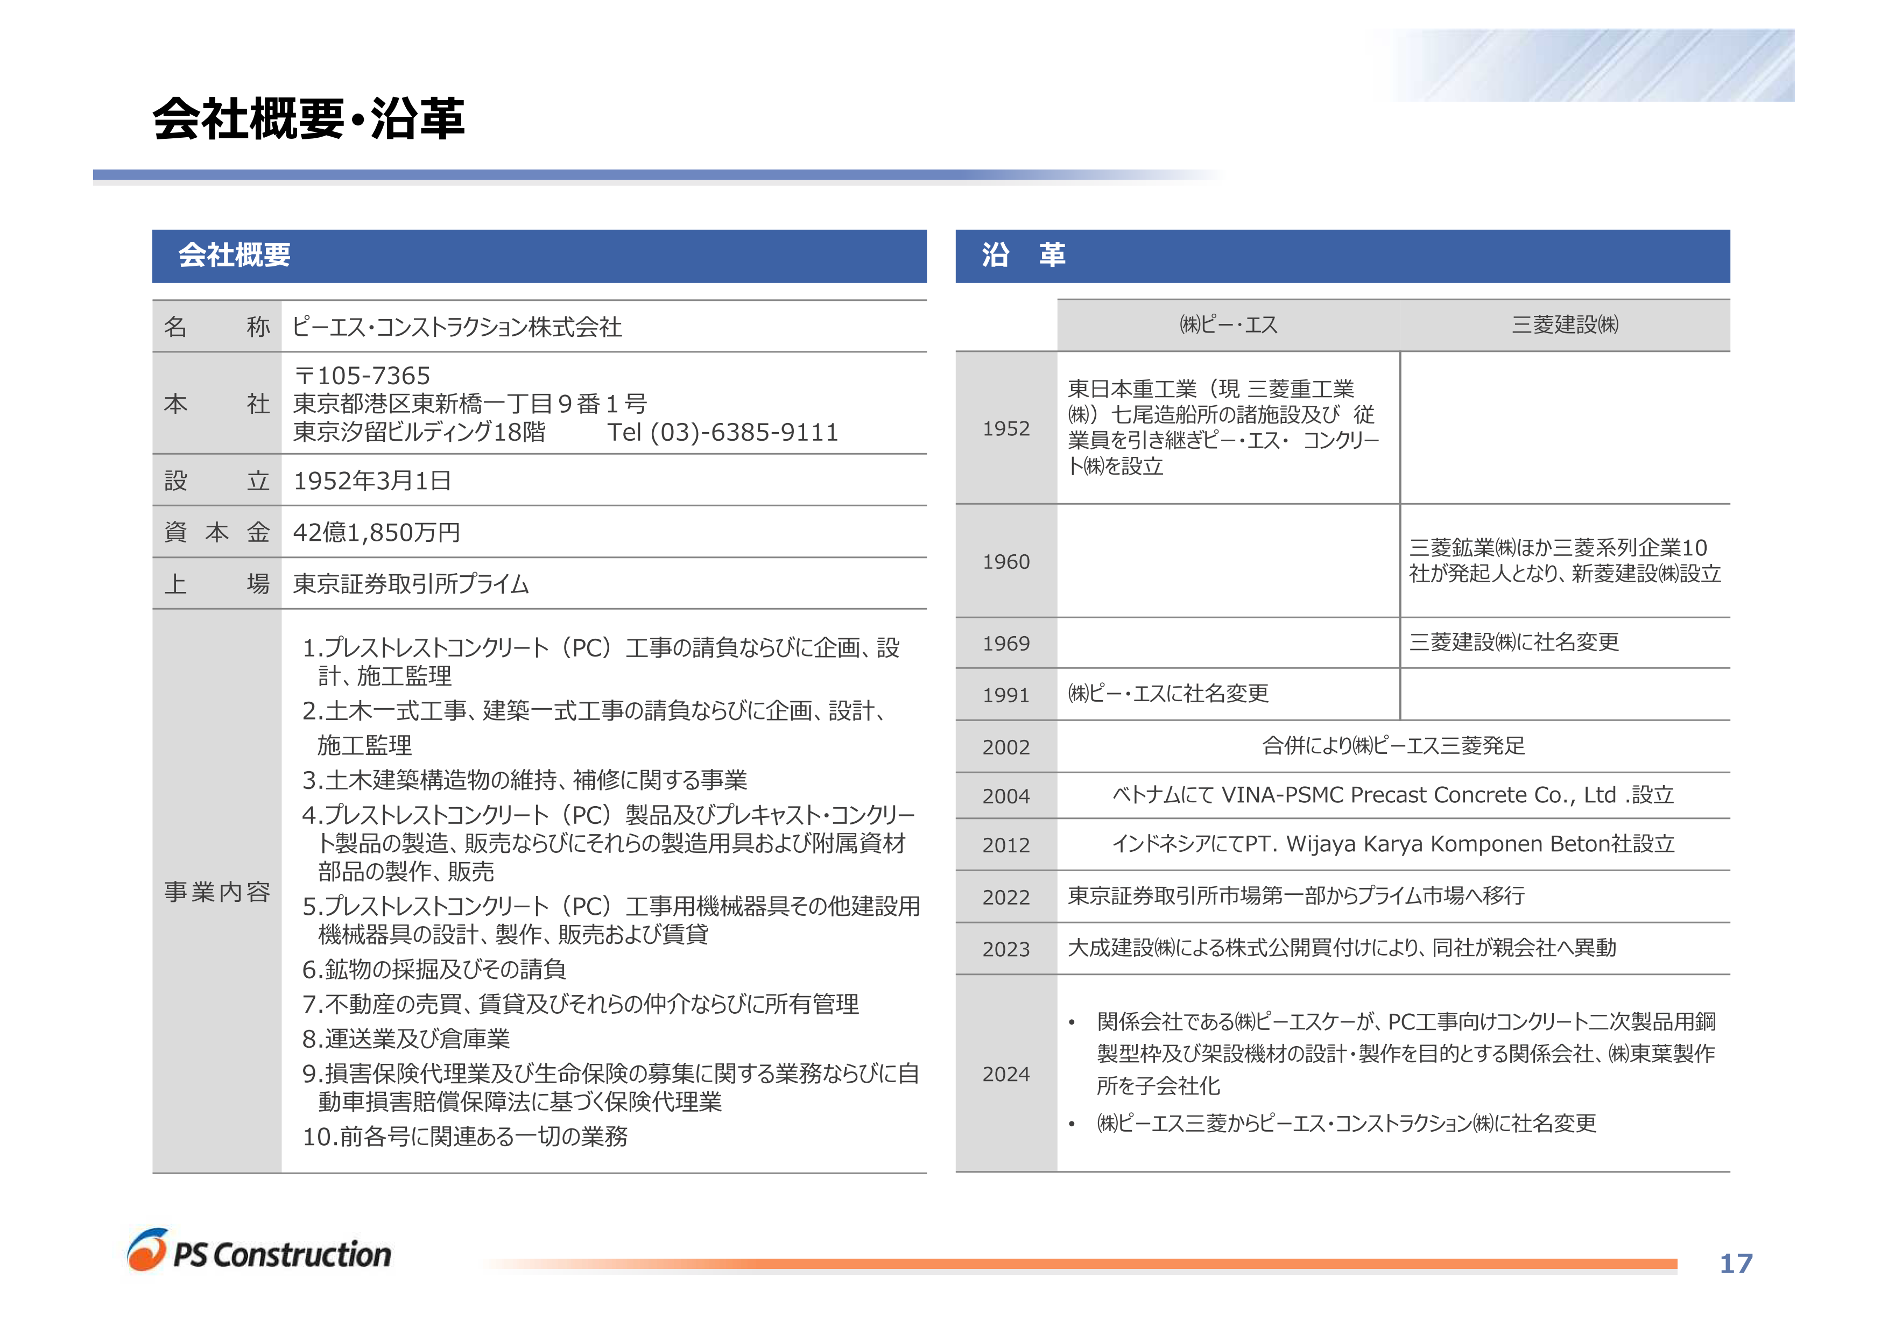
Task: Click 1960 entry 新菱建設㈱設立
Action: point(1565,561)
